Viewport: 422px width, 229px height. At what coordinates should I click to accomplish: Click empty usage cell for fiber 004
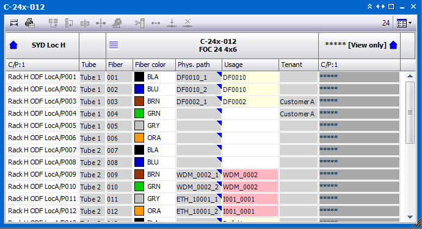point(250,114)
